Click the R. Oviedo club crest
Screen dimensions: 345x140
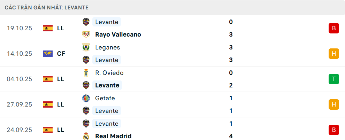[86, 73]
